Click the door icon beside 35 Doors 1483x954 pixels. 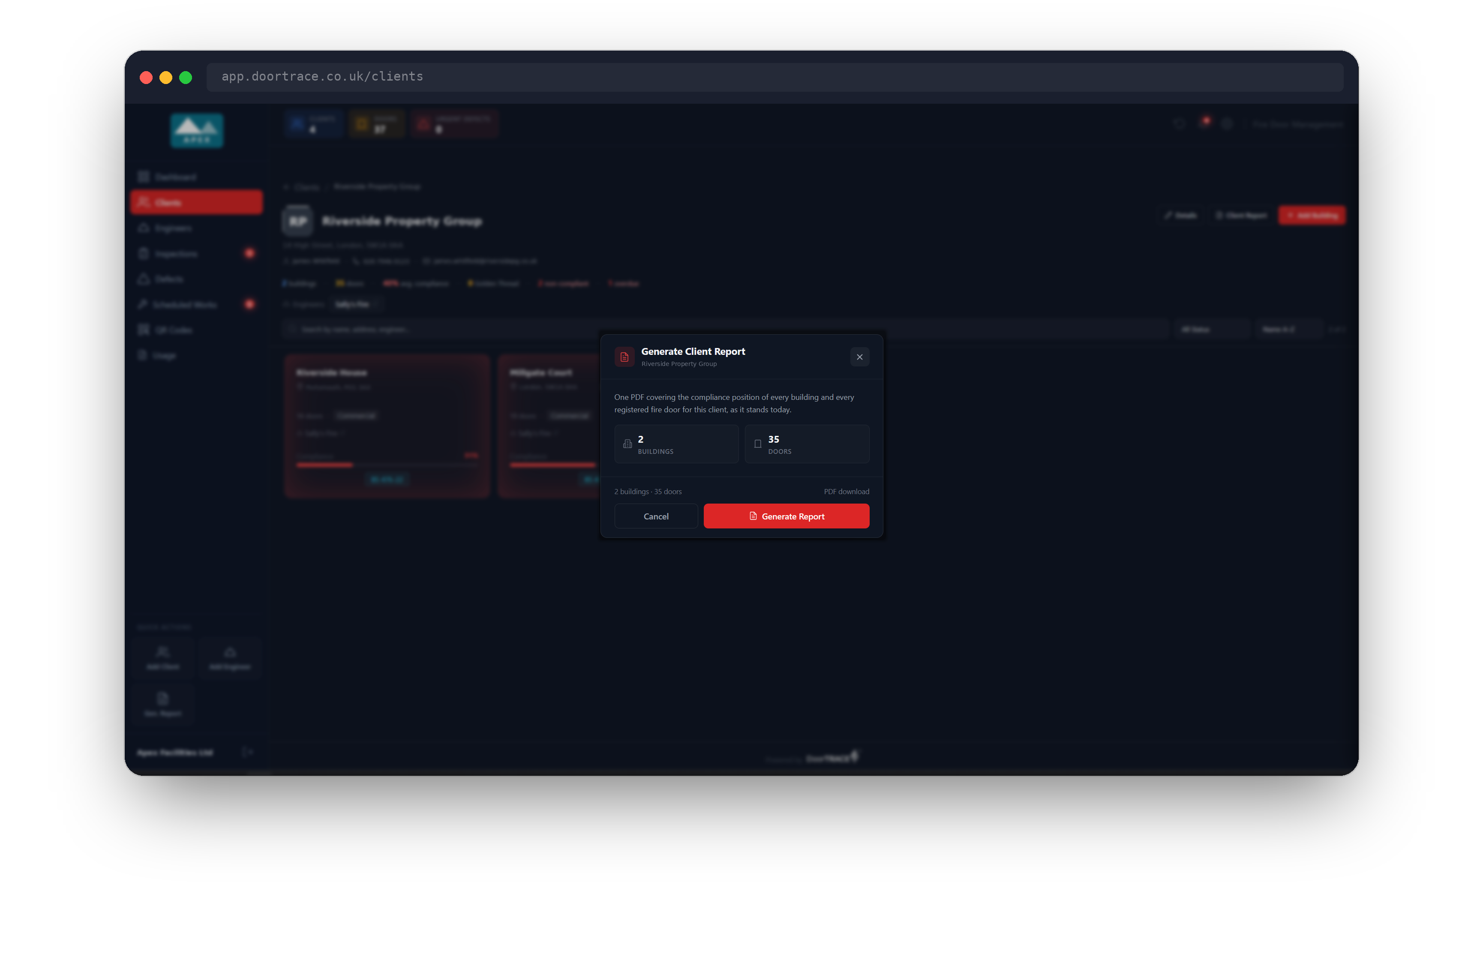coord(757,444)
